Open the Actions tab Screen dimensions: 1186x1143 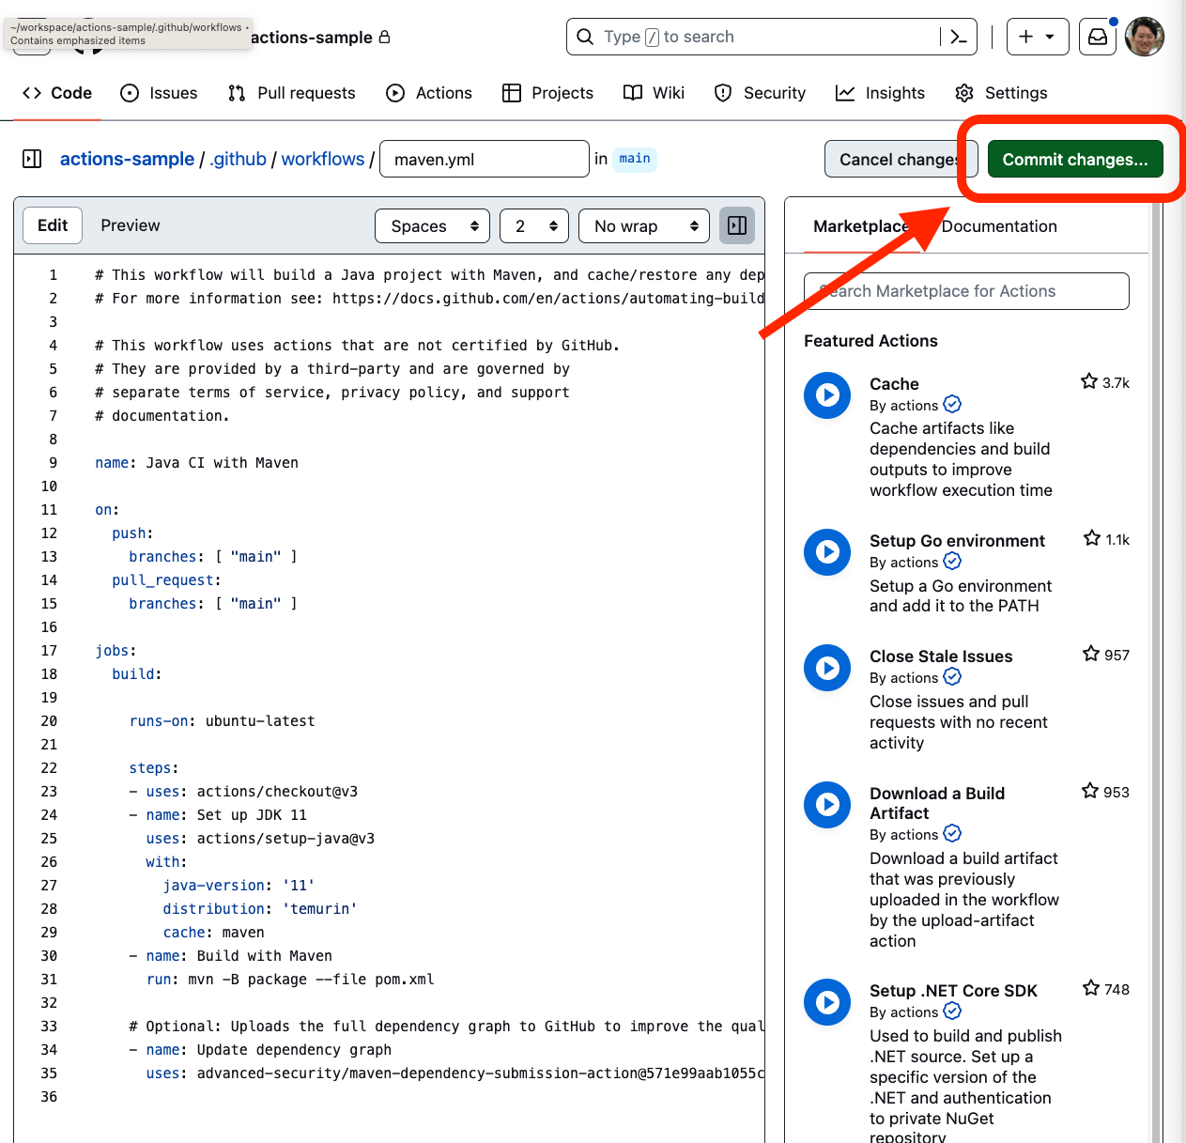pos(429,93)
